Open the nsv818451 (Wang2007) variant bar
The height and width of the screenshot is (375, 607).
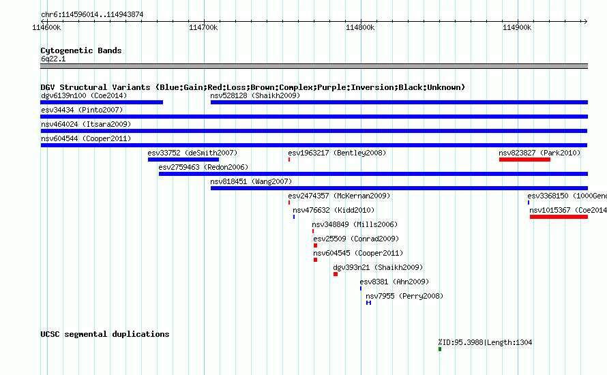pos(399,188)
